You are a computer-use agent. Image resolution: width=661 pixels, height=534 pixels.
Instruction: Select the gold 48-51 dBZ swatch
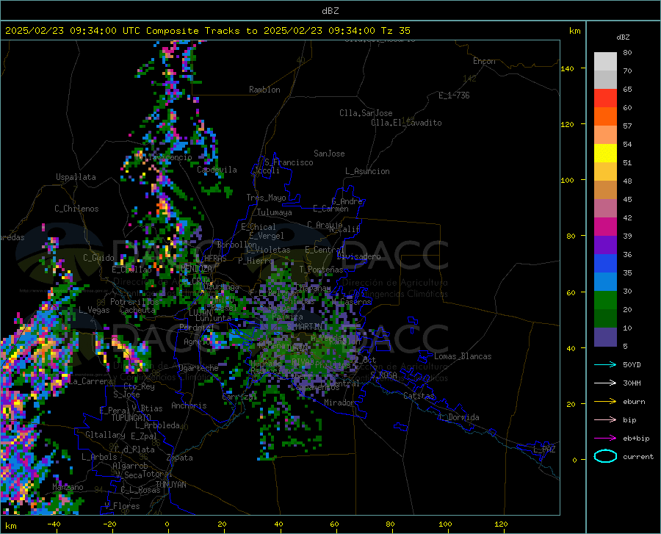605,172
